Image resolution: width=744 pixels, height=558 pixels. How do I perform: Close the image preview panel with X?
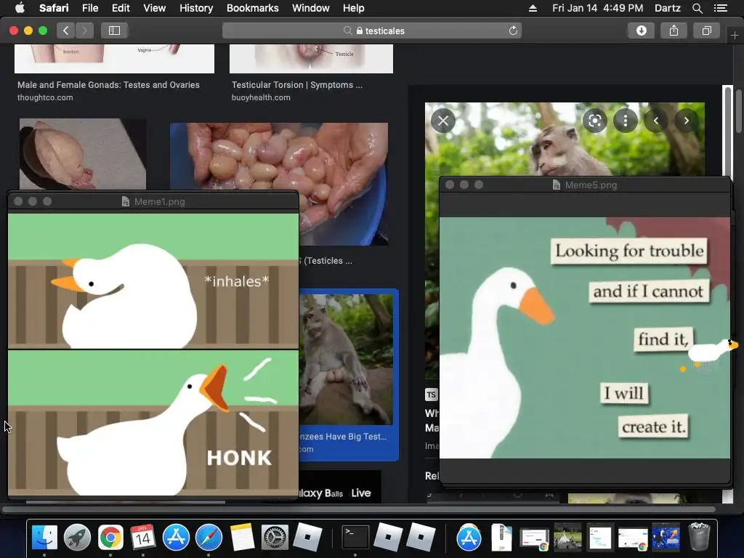pos(443,121)
